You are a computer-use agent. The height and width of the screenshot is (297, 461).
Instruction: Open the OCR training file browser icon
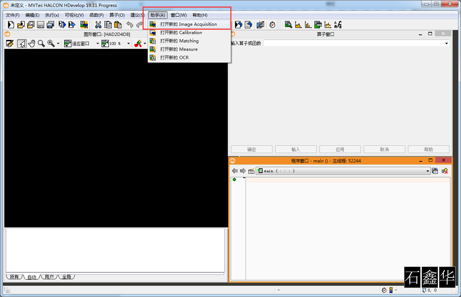pyautogui.click(x=338, y=25)
